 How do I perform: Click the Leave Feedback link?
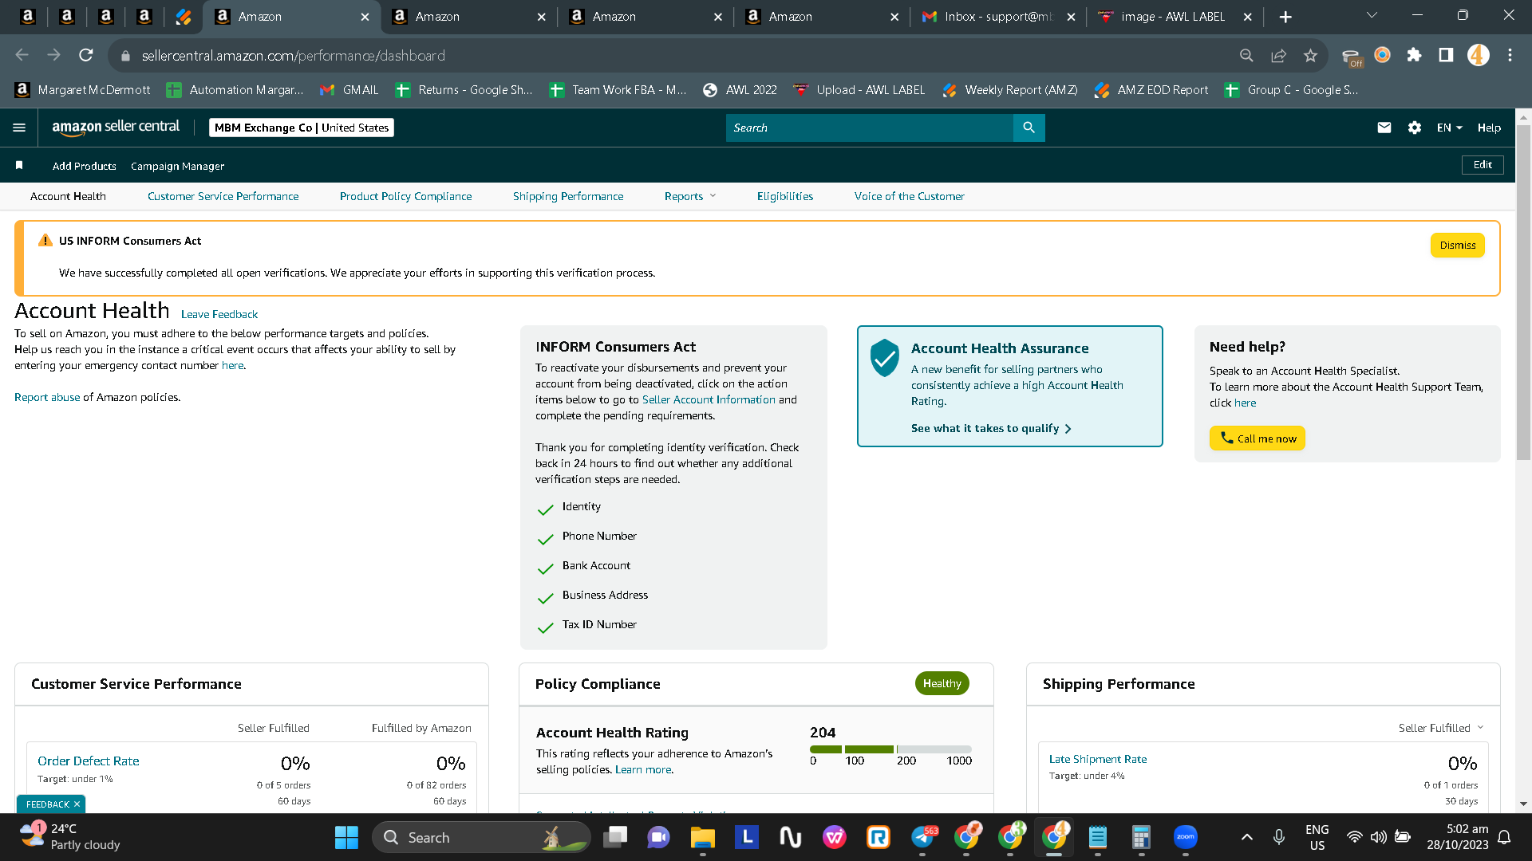(x=219, y=314)
